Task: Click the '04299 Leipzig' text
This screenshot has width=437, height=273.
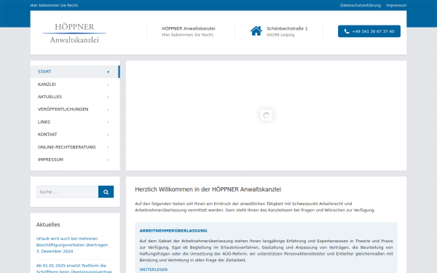Action: tap(280, 35)
